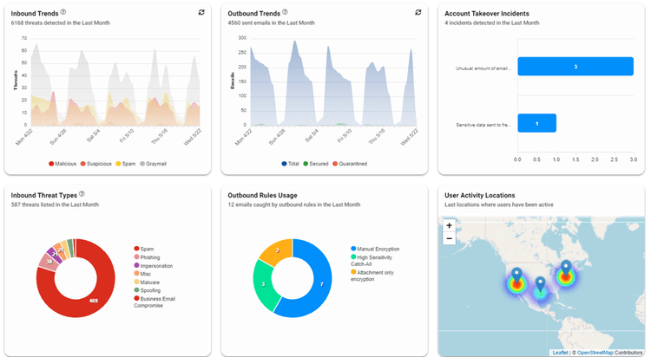Click the User Activity Locations title
The height and width of the screenshot is (357, 651).
[x=479, y=195]
